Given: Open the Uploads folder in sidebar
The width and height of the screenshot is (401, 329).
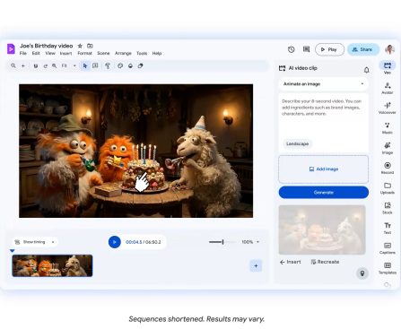Looking at the screenshot, I should click(x=388, y=188).
